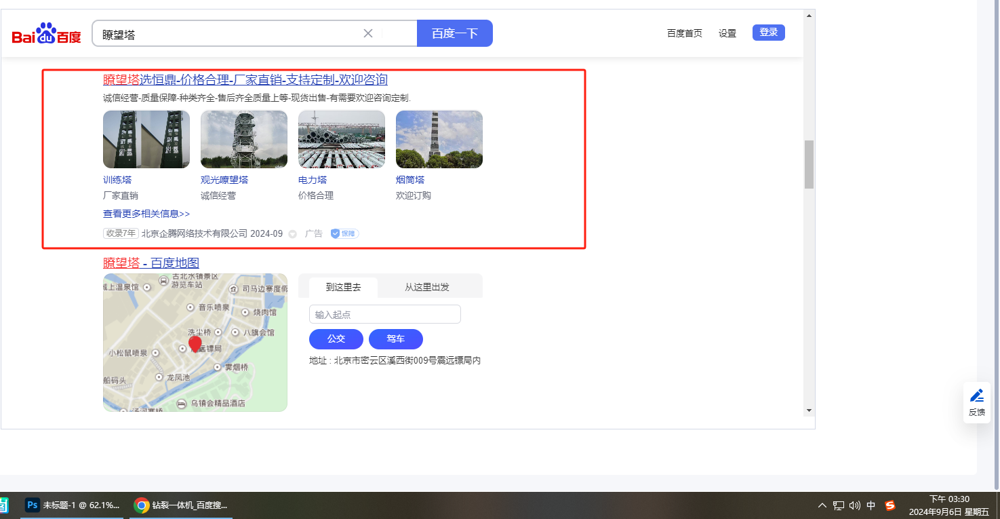
Task: Click the 烟筒塔 chimney thumbnail image
Action: [x=439, y=139]
